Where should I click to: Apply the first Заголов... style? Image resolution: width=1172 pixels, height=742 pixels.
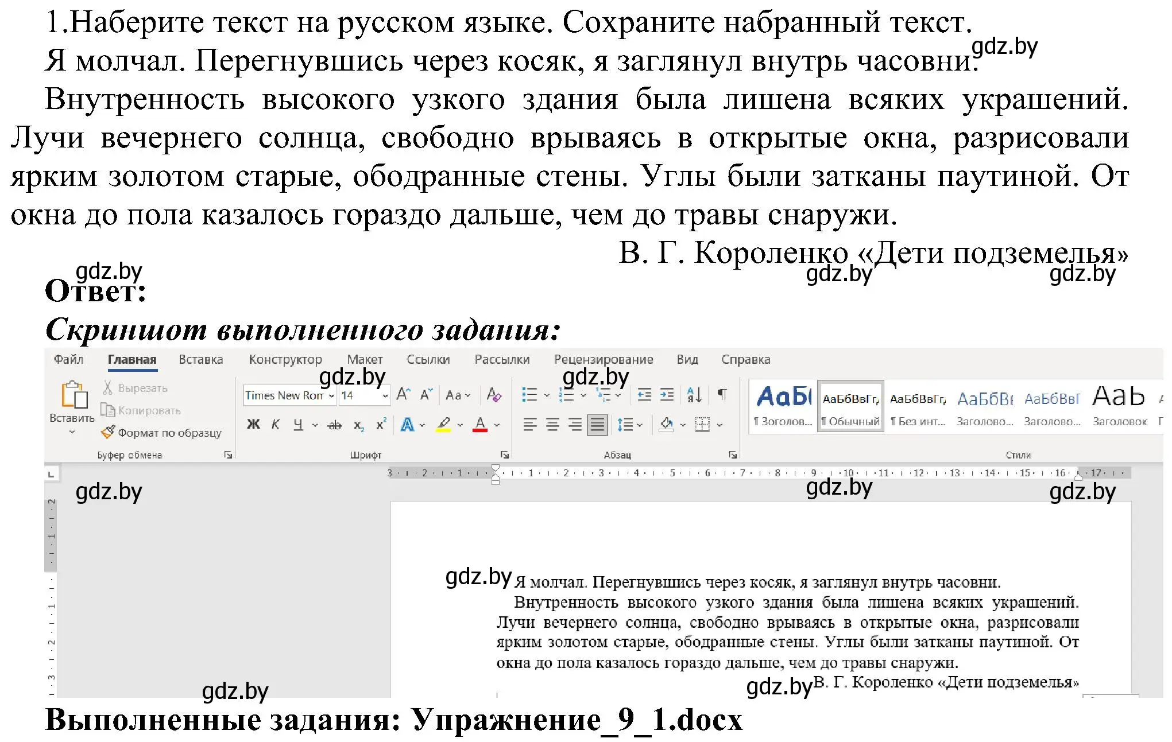pyautogui.click(x=783, y=406)
